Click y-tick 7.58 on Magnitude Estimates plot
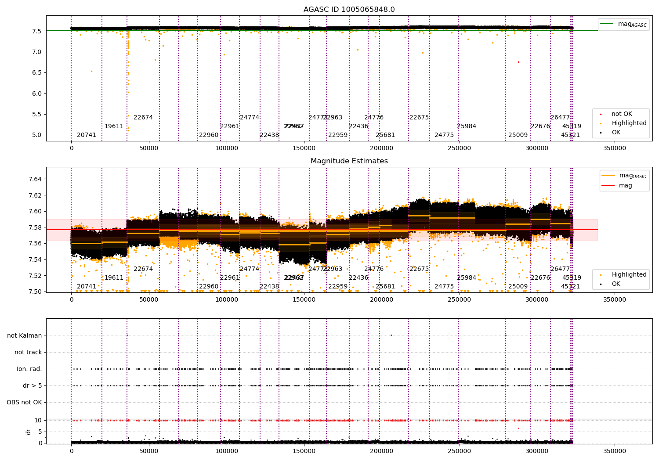 pos(35,227)
